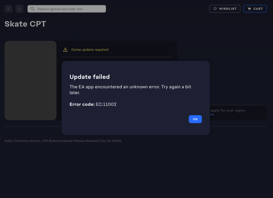
Task: Click the Skate CPT page title
Action: point(25,24)
